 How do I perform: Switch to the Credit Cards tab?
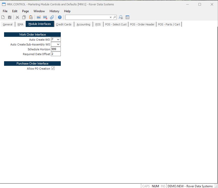[64, 24]
